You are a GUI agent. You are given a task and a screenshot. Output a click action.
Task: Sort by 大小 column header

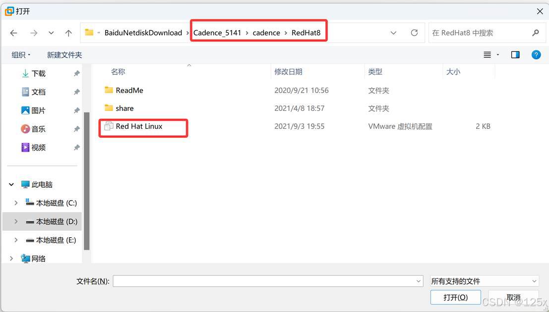point(453,72)
